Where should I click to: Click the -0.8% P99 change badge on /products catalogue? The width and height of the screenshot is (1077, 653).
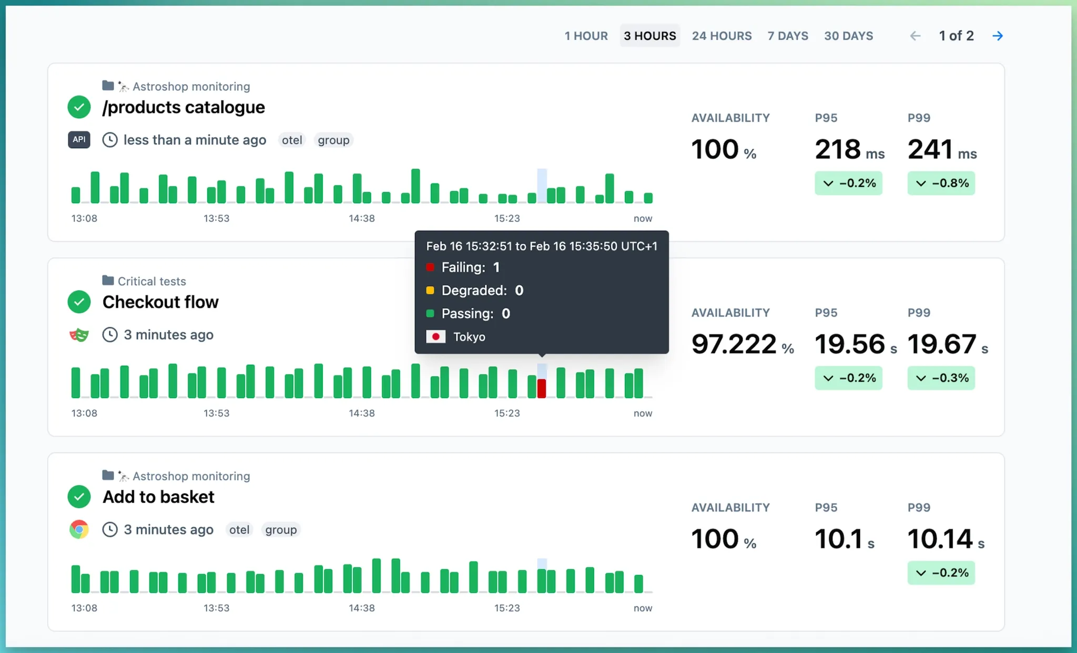pyautogui.click(x=941, y=183)
